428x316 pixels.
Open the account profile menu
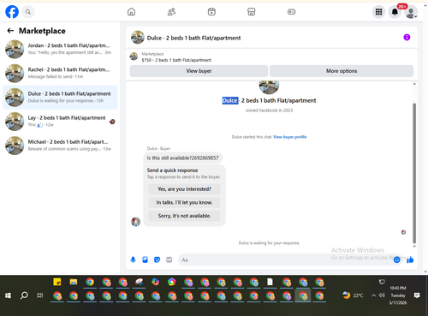click(411, 12)
